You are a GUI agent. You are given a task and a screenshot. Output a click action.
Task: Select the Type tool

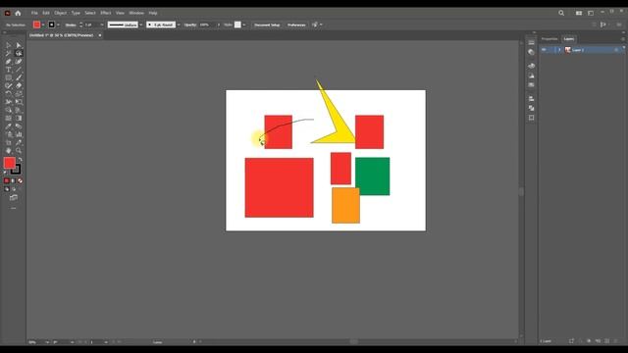click(9, 70)
